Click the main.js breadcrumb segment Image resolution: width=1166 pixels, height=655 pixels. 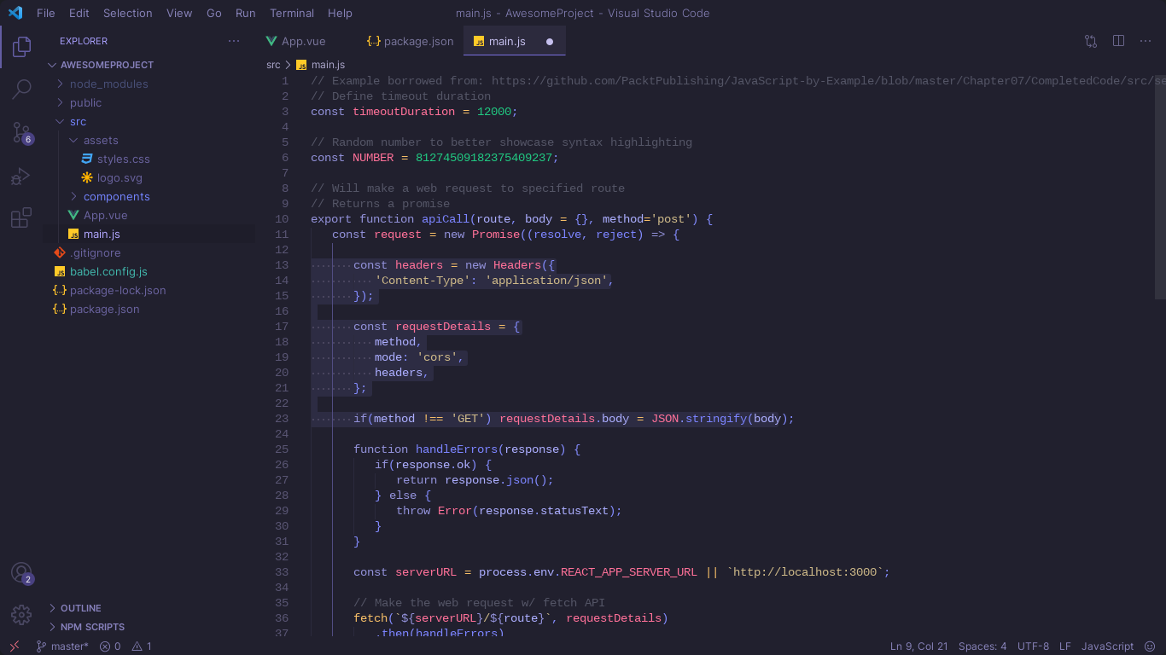point(328,65)
